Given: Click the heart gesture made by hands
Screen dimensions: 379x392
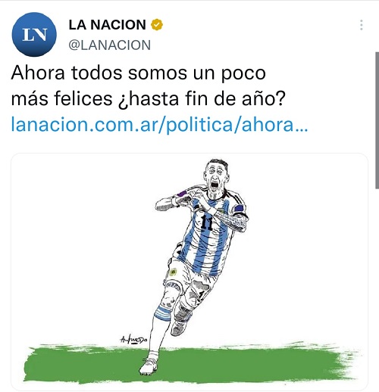Looking at the screenshot, I should pyautogui.click(x=183, y=200).
